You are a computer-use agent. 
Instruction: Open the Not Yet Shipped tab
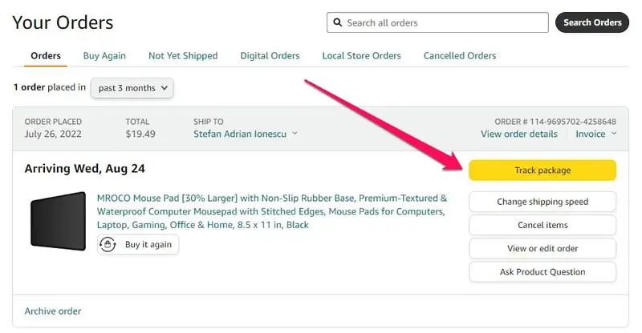[183, 55]
